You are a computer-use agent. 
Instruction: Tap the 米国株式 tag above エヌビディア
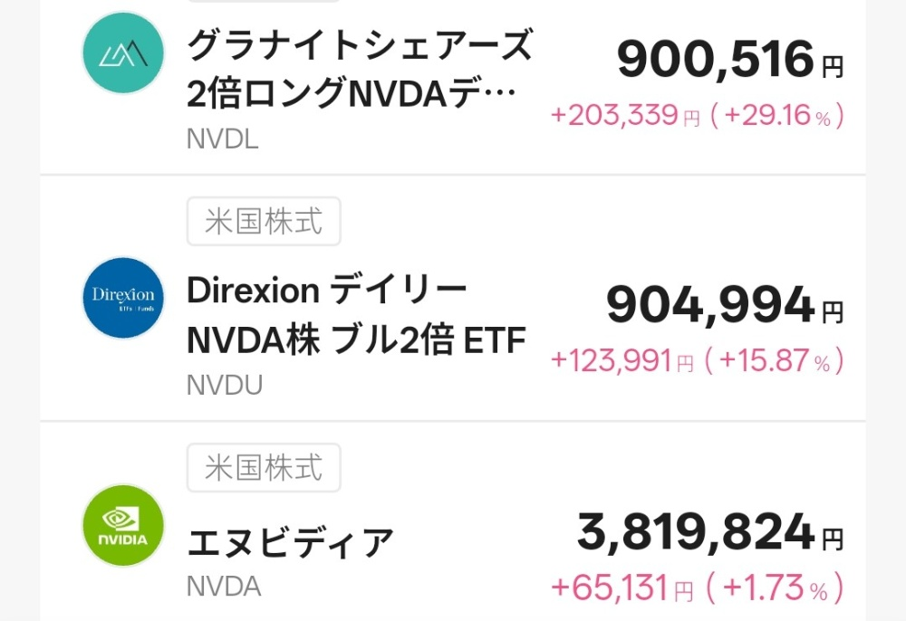(x=264, y=468)
